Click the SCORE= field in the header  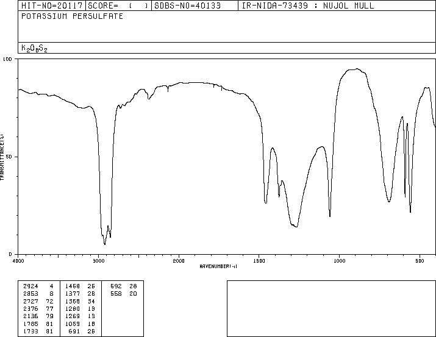point(118,5)
